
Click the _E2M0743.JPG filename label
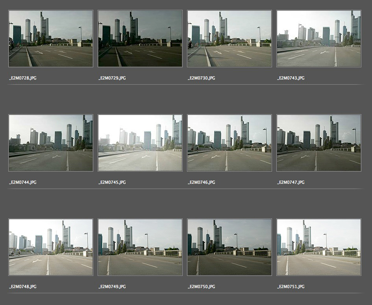291,78
